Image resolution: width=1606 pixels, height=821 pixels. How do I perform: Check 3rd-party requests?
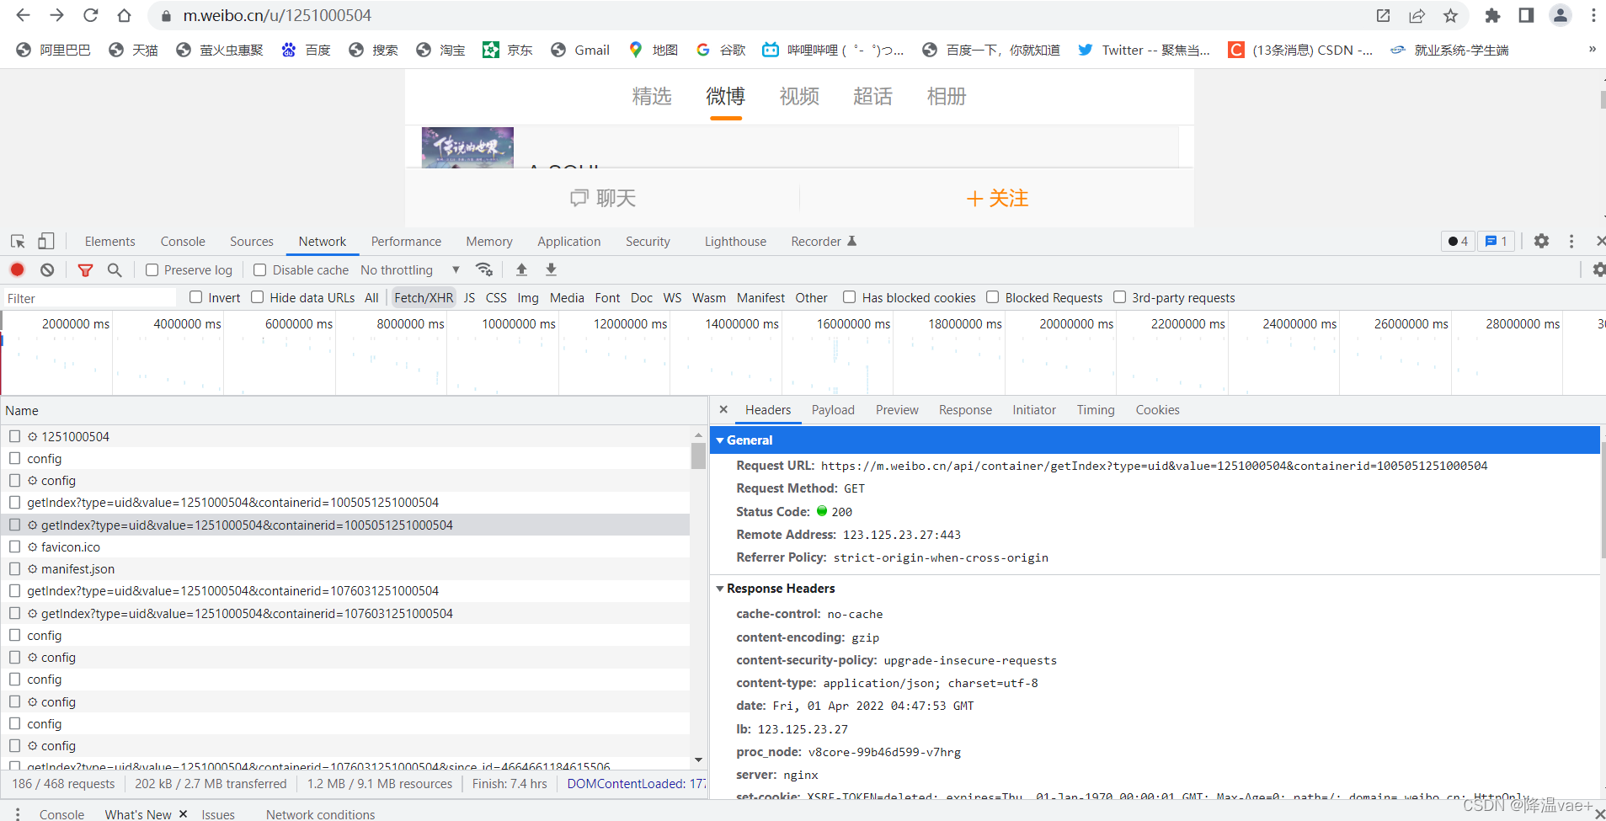[1120, 297]
